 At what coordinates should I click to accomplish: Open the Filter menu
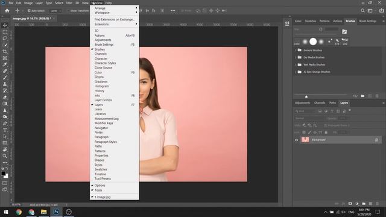point(69,3)
